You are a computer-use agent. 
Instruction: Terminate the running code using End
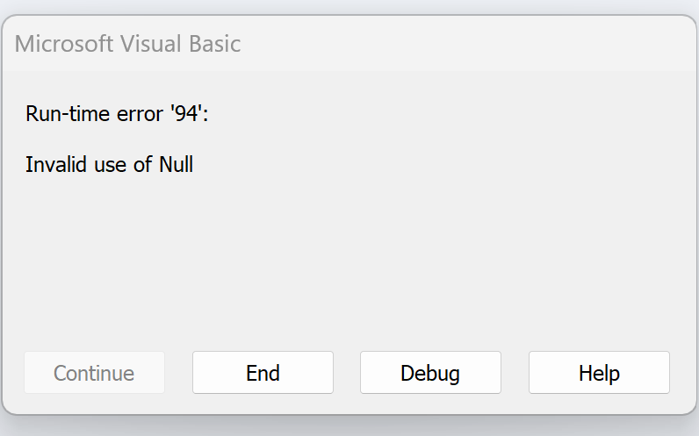263,373
